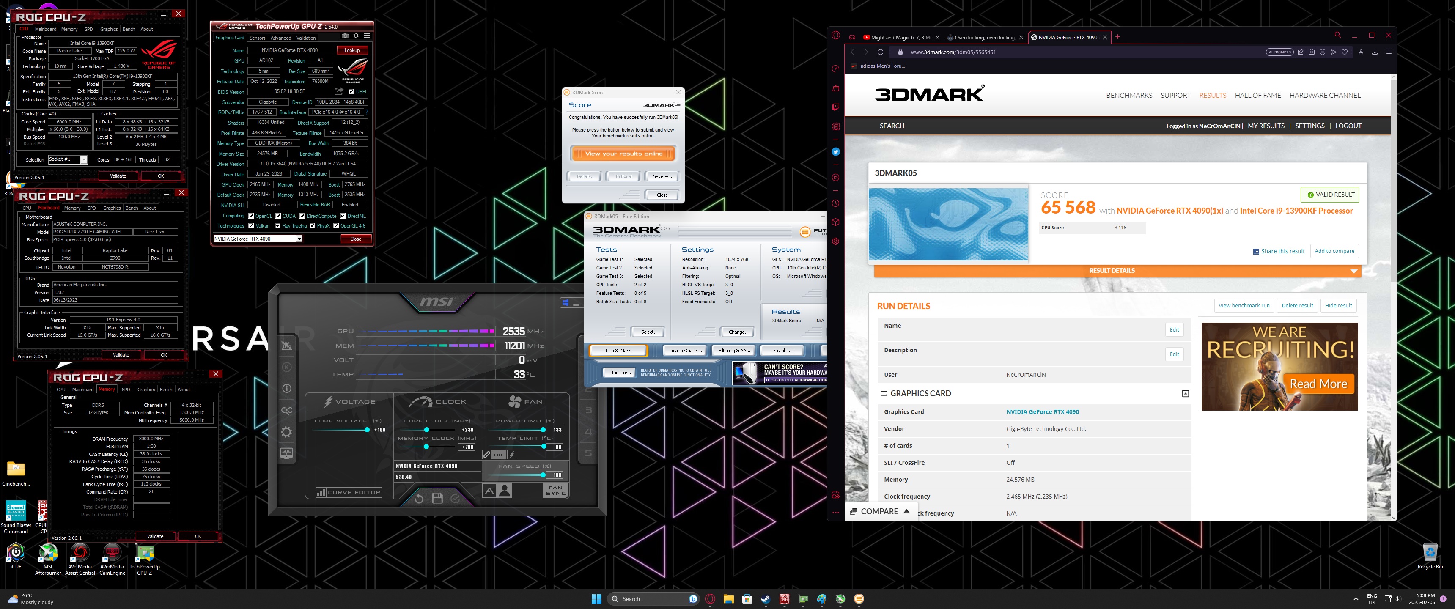1455x609 pixels.
Task: Toggle GPU-Z OpenCL checkbox
Action: tap(251, 216)
